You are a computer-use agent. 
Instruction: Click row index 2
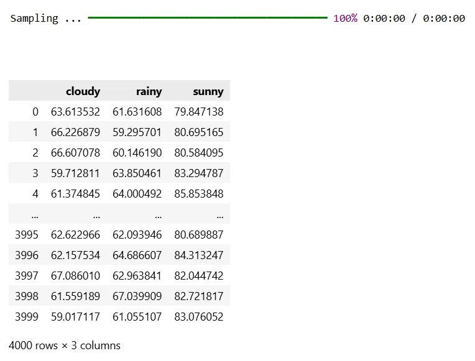tap(35, 153)
